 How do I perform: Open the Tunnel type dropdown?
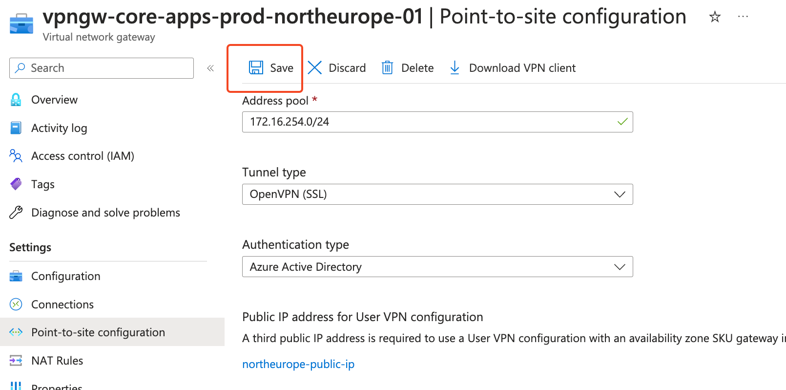pos(437,195)
